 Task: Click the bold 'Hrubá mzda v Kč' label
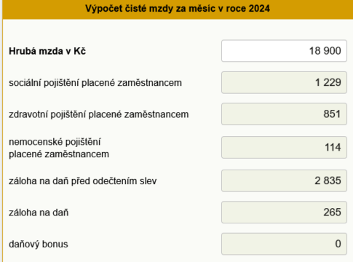[x=47, y=51]
